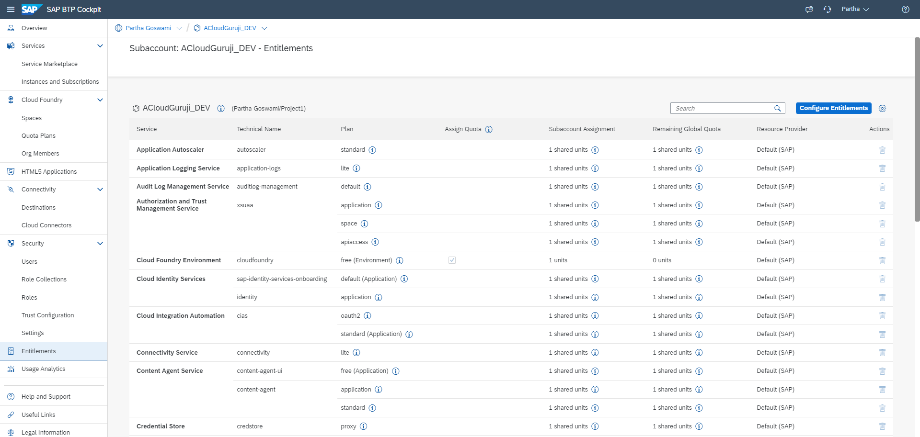Toggle Cloud Foundry Environment quota checkbox
The height and width of the screenshot is (437, 920).
[452, 260]
